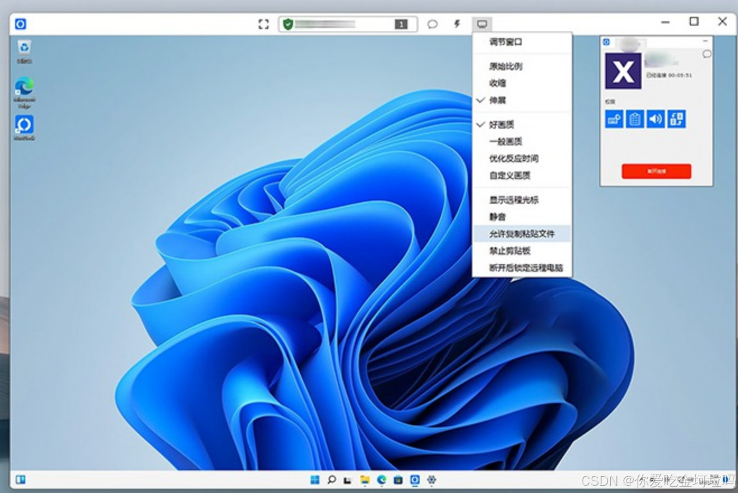Open the blue remote app desktop shortcut
738x493 pixels.
(24, 128)
